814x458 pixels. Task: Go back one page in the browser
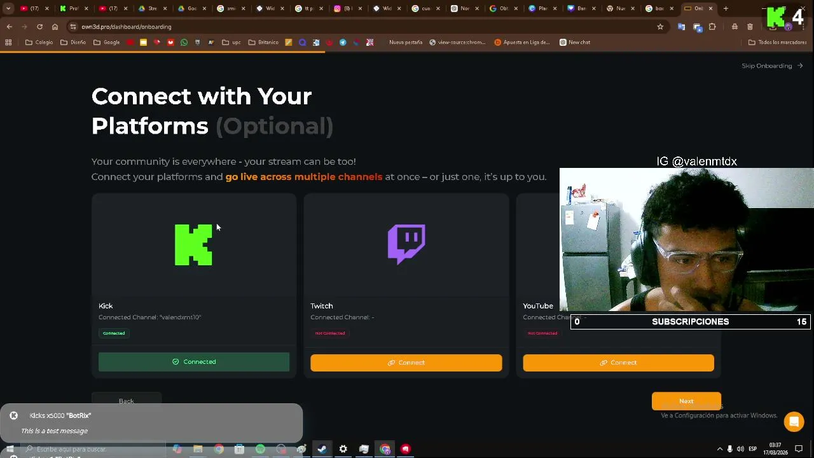point(9,27)
